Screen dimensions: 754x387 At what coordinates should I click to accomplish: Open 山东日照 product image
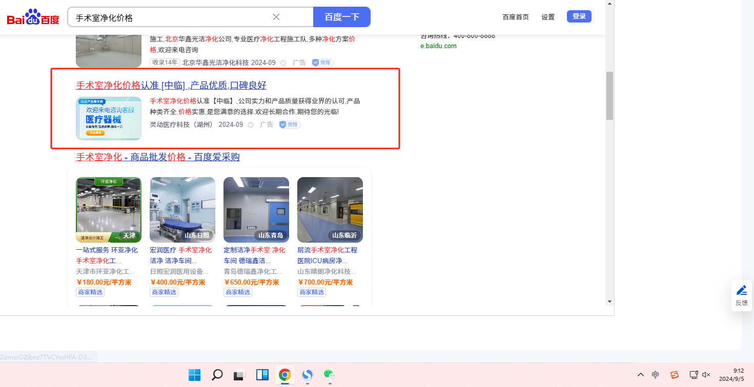click(182, 210)
